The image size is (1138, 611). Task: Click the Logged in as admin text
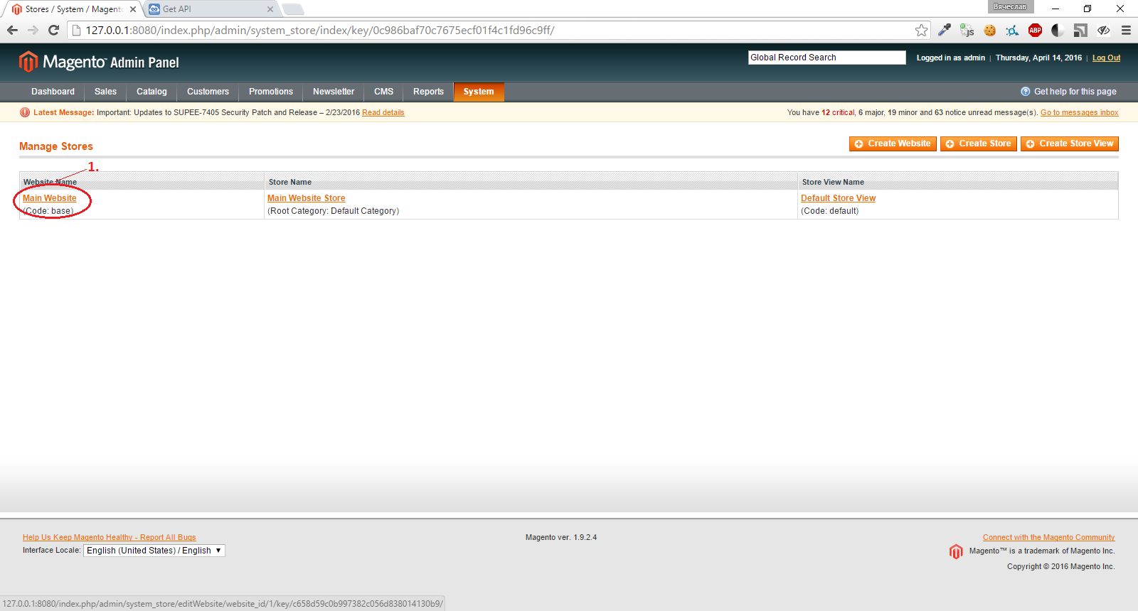pos(951,58)
